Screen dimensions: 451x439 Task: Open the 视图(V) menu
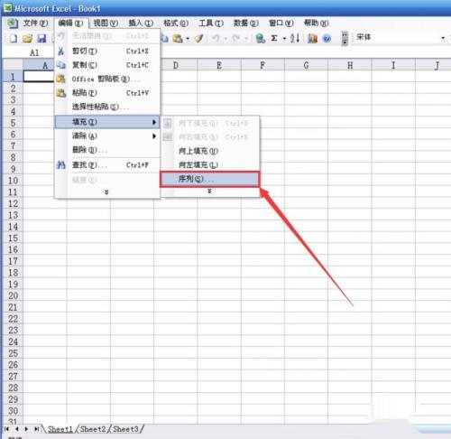106,23
